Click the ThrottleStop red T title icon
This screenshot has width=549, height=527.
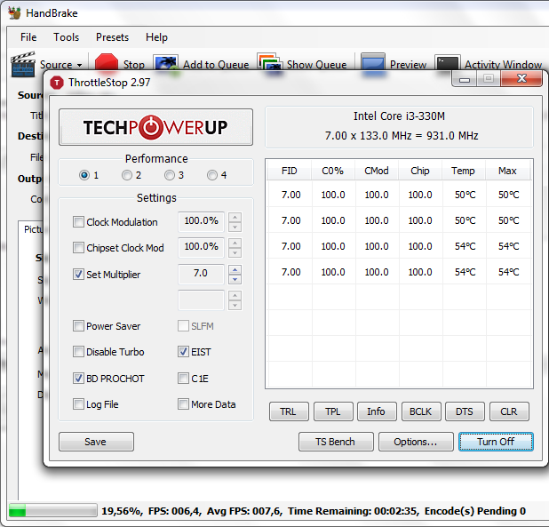pos(57,83)
